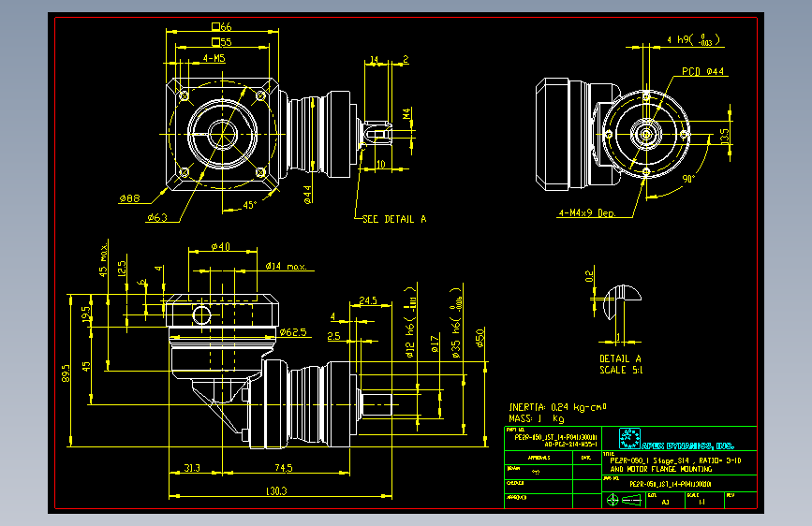
Task: Select the 24.5 shaft length dimension
Action: coord(368,300)
